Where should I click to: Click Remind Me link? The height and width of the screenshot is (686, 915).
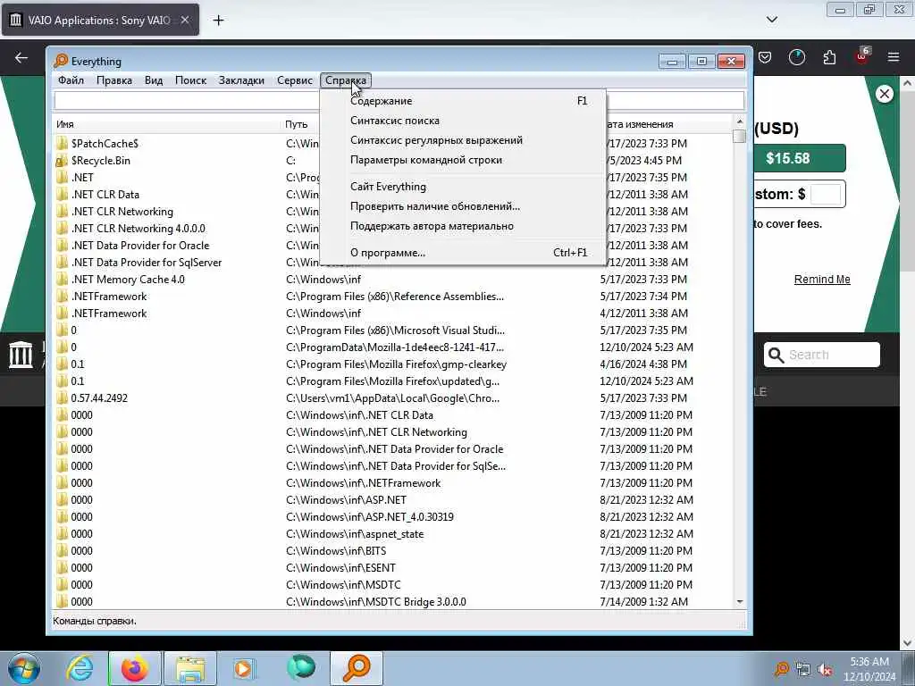(822, 280)
